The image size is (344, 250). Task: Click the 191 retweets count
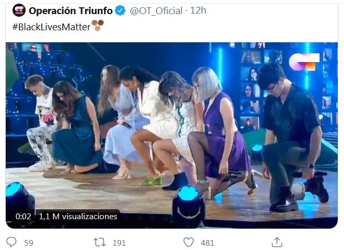tap(119, 243)
